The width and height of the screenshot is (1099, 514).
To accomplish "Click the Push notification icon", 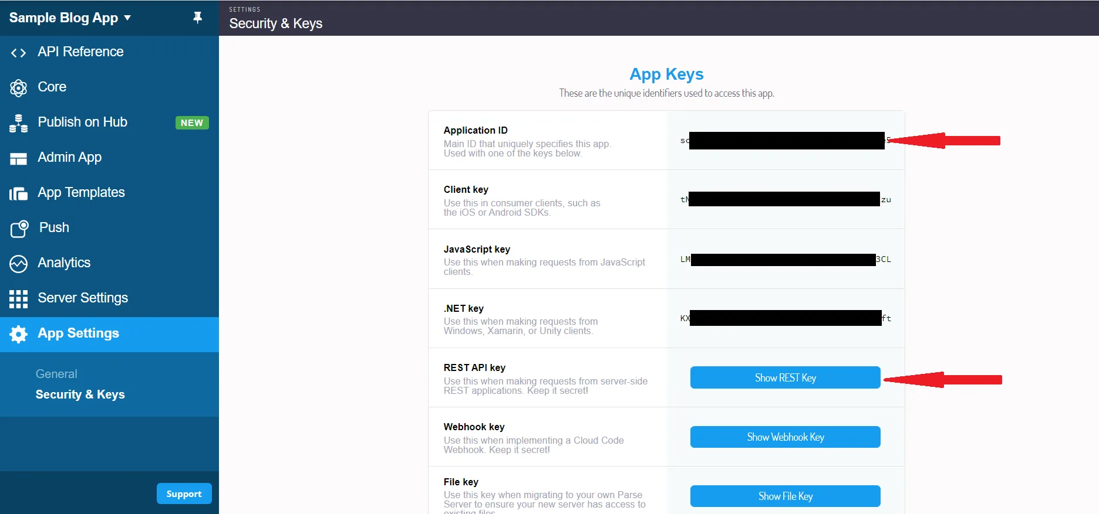I will pos(19,228).
